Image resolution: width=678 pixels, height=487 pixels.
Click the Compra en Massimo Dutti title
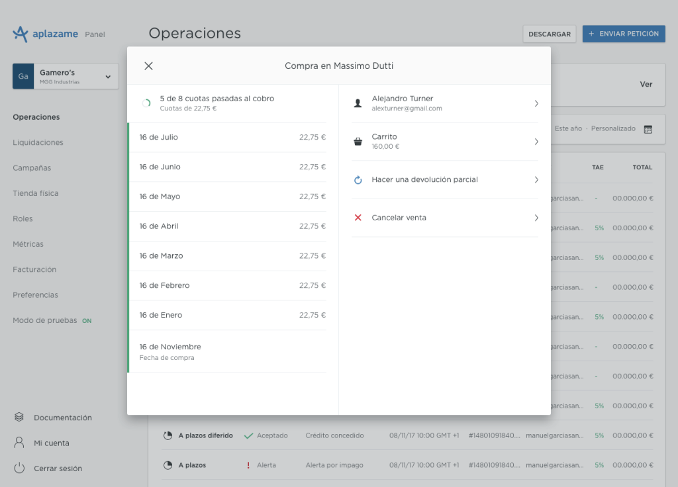[x=339, y=66]
